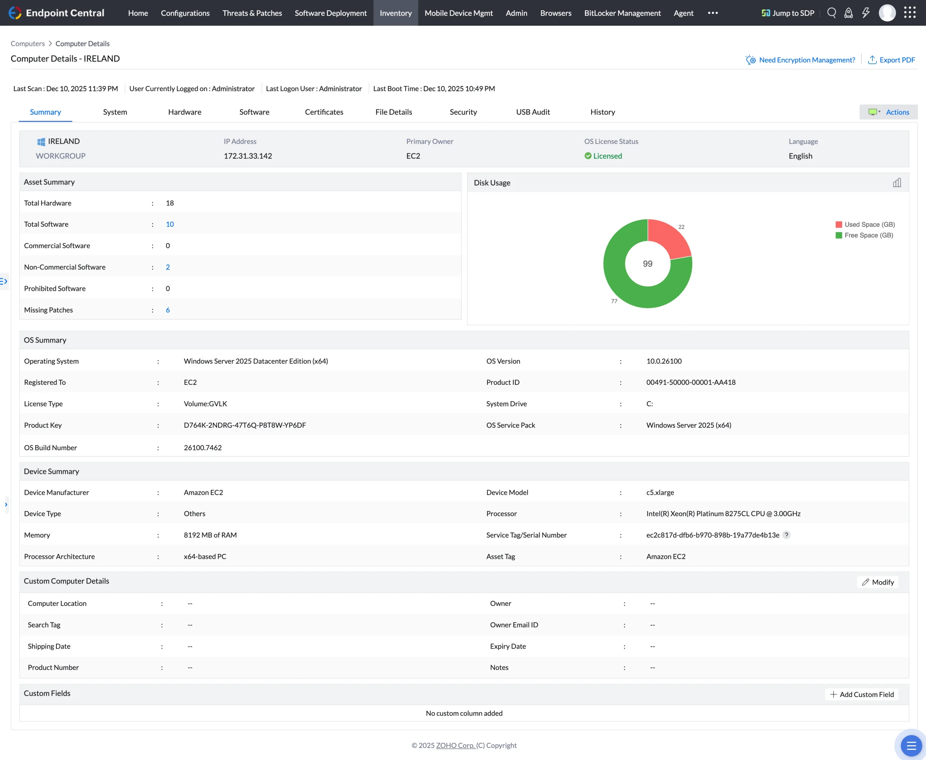
Task: Click OS Build Number 26100.7462
Action: (x=203, y=447)
